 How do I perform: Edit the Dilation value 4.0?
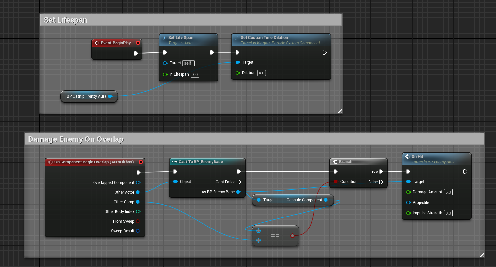point(261,73)
